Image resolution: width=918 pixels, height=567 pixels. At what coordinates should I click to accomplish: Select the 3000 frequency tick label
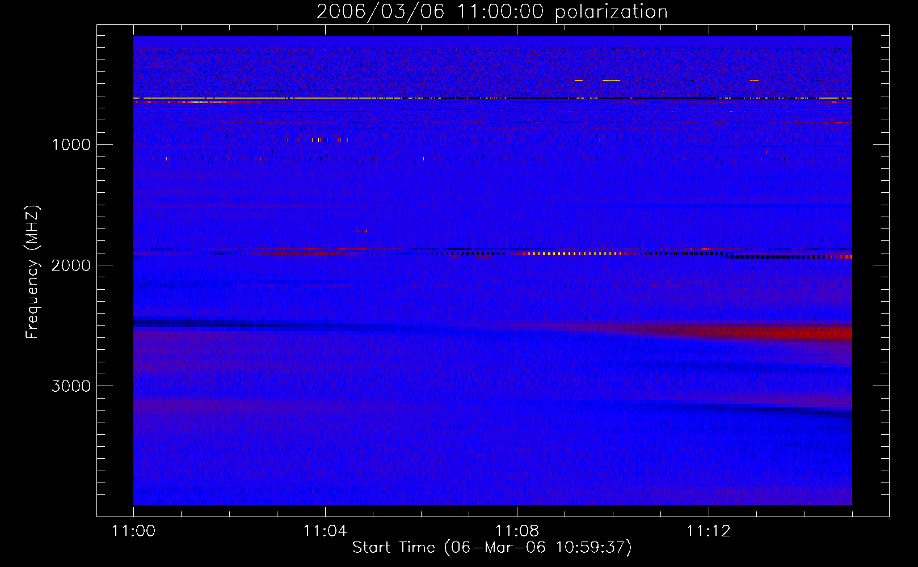71,386
